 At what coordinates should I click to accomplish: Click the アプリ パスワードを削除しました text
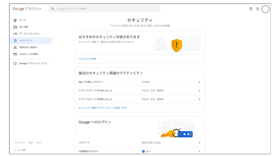[x=96, y=99]
